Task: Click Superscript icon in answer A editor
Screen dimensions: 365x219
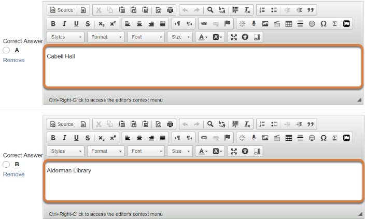Action: pos(113,24)
